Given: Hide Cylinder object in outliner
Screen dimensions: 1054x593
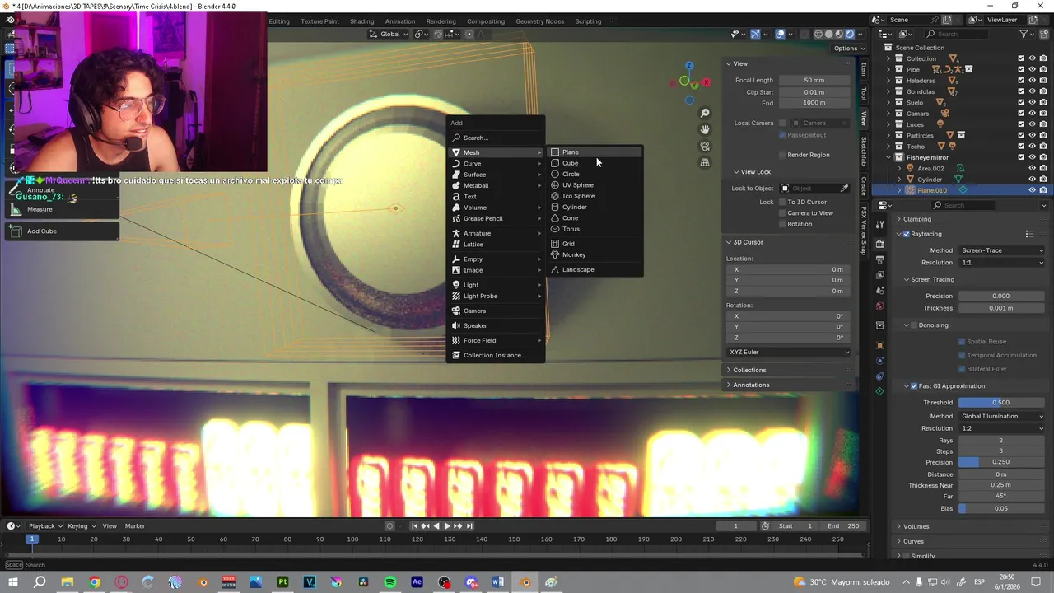Looking at the screenshot, I should tap(1032, 179).
